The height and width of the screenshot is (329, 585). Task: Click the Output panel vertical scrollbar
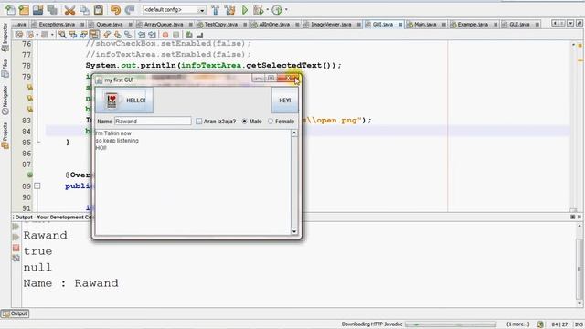(580, 264)
